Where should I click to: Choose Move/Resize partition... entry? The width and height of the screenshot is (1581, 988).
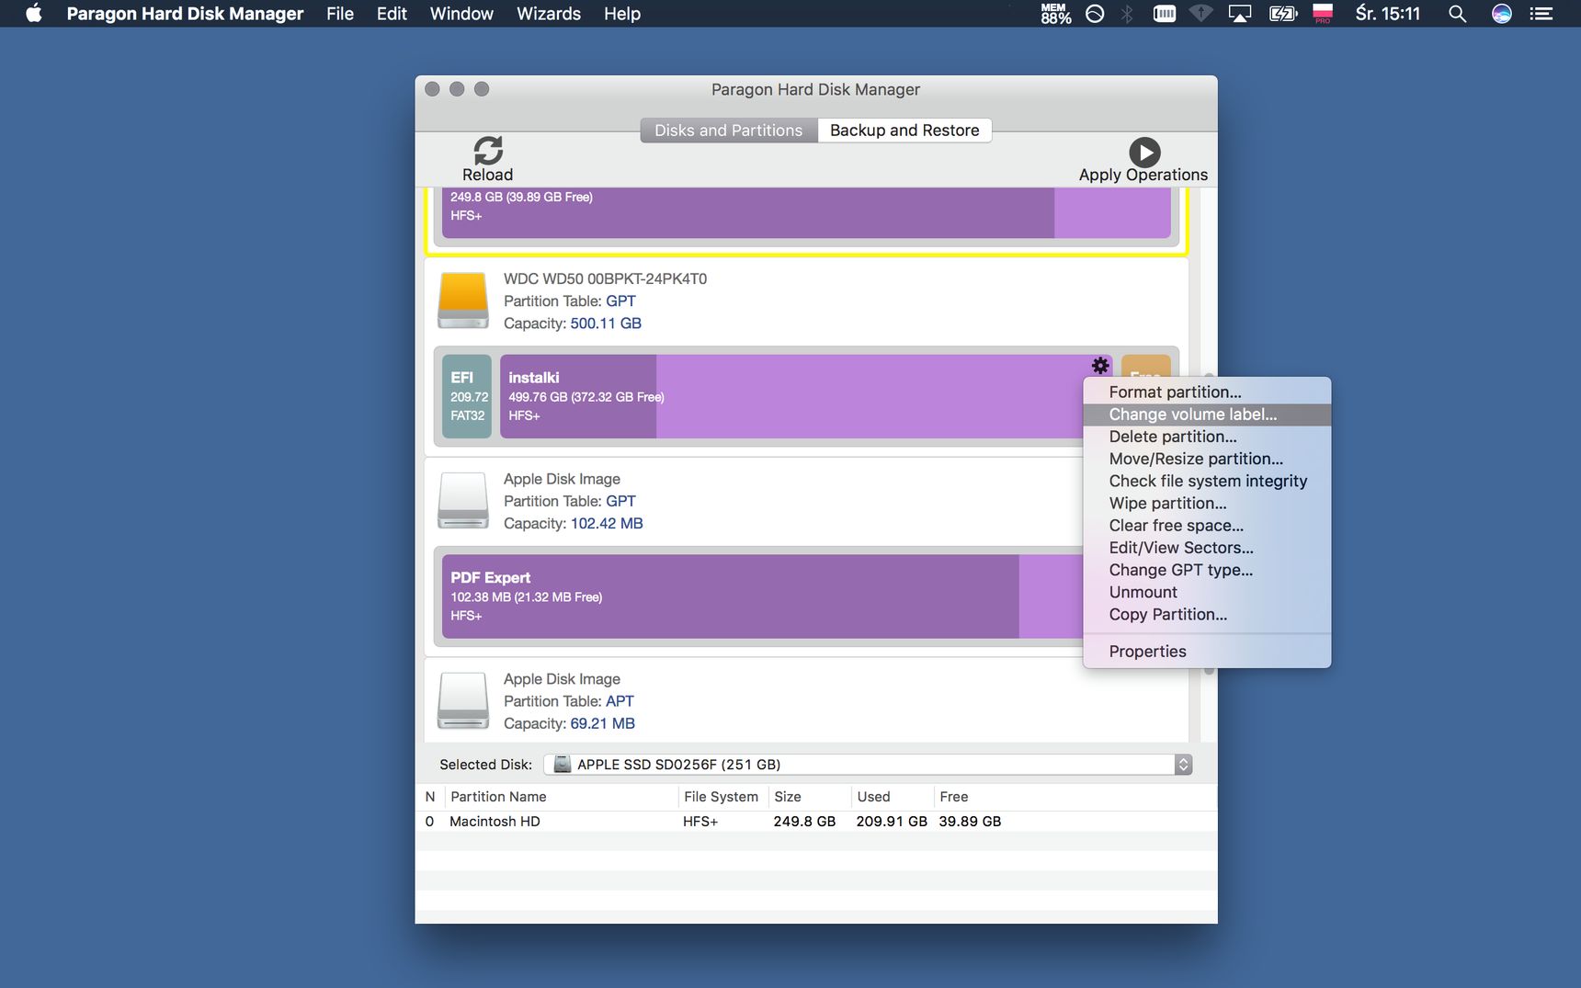(1207, 459)
